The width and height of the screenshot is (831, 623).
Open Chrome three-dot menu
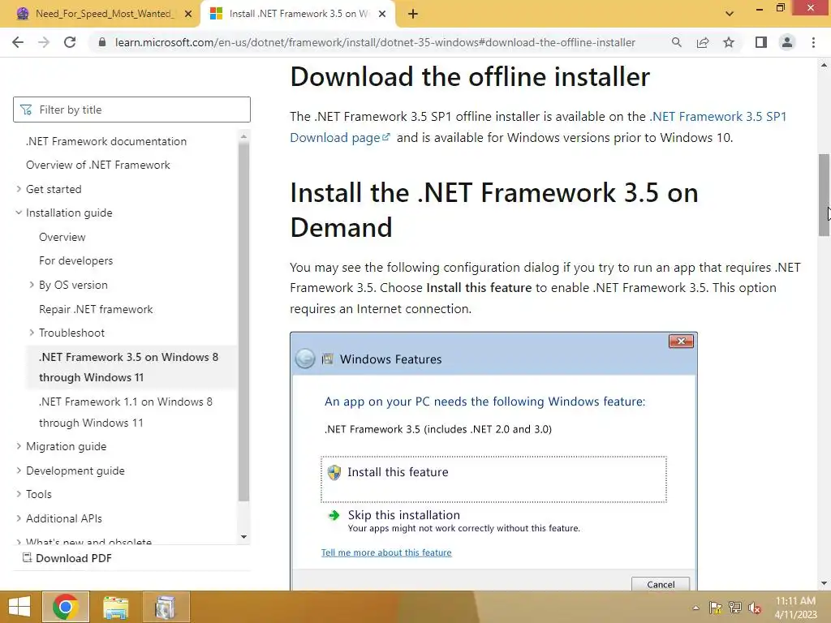pyautogui.click(x=813, y=42)
